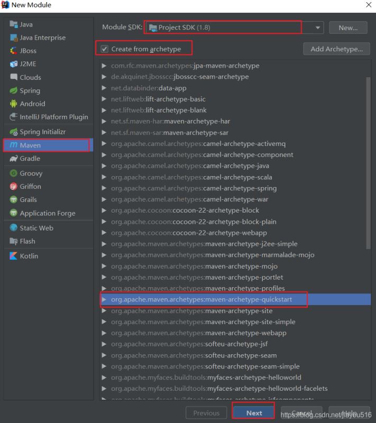Click the Java module type icon
Screen dimensions: 376x423
click(14, 24)
